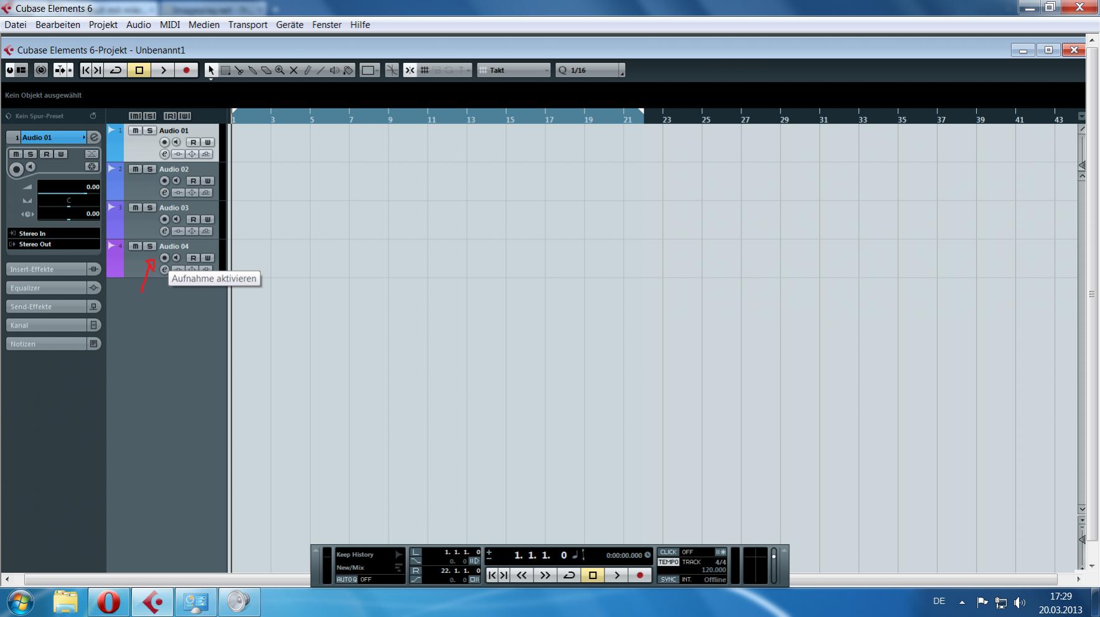Click toolbar Play button
The width and height of the screenshot is (1100, 617).
click(x=163, y=70)
